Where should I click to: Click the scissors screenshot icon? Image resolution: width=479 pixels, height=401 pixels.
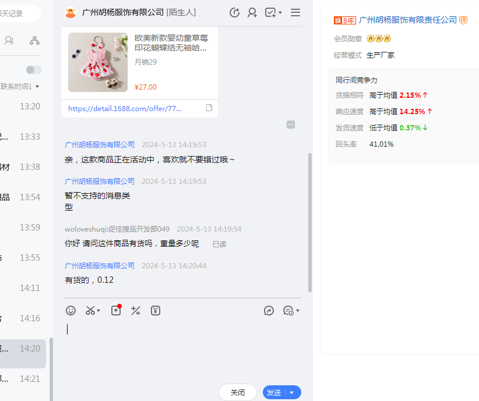(x=90, y=311)
